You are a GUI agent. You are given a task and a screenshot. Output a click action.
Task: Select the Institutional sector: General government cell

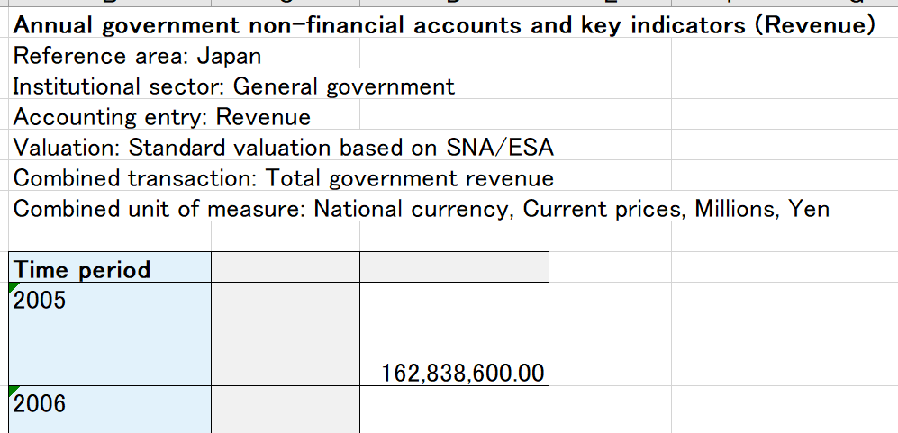(234, 86)
